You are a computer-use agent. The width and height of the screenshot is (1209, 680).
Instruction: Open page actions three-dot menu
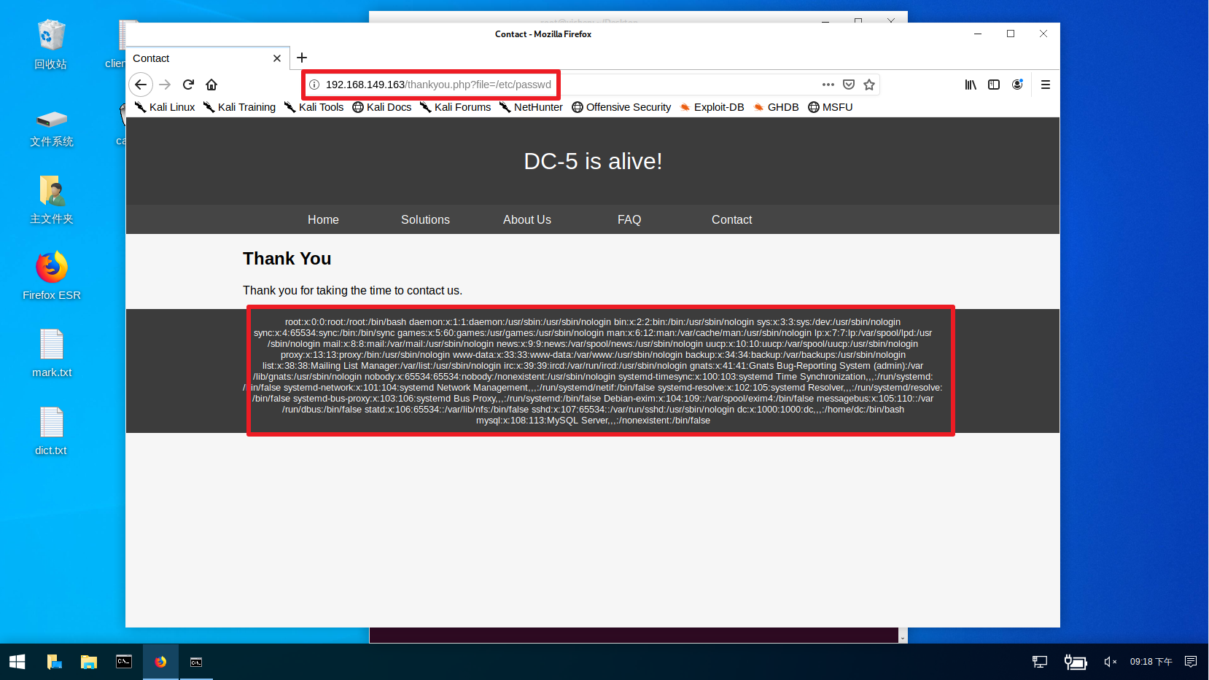828,85
